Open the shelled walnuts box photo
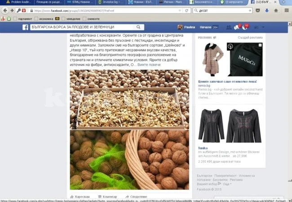The height and width of the screenshot is (202, 292). click(x=129, y=100)
